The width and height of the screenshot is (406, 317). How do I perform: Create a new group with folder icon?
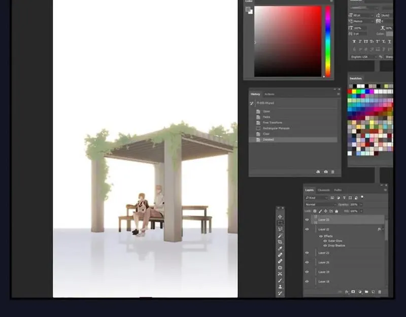click(366, 292)
